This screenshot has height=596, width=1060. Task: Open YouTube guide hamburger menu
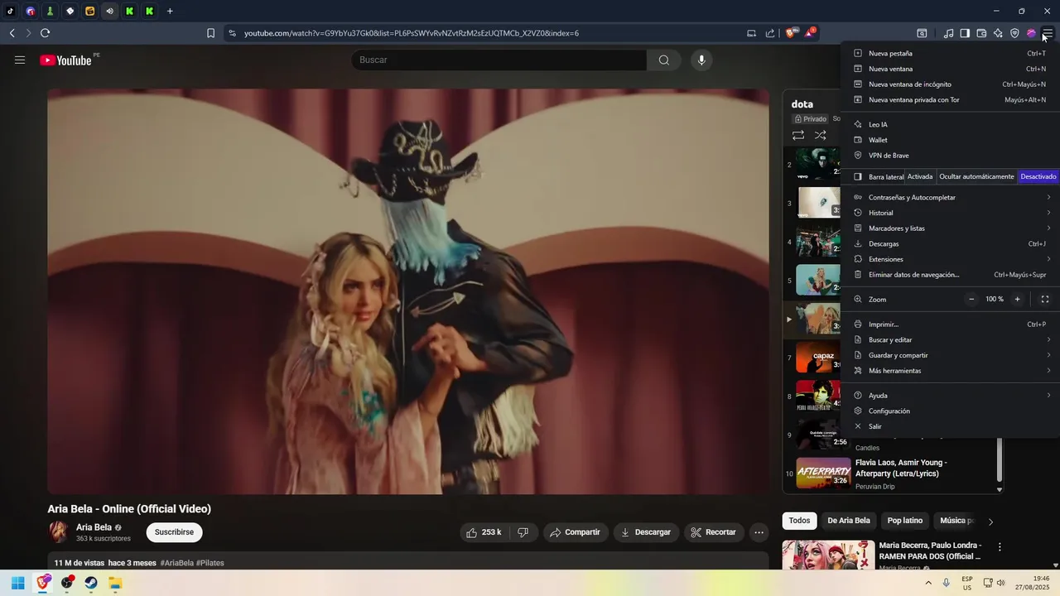20,60
